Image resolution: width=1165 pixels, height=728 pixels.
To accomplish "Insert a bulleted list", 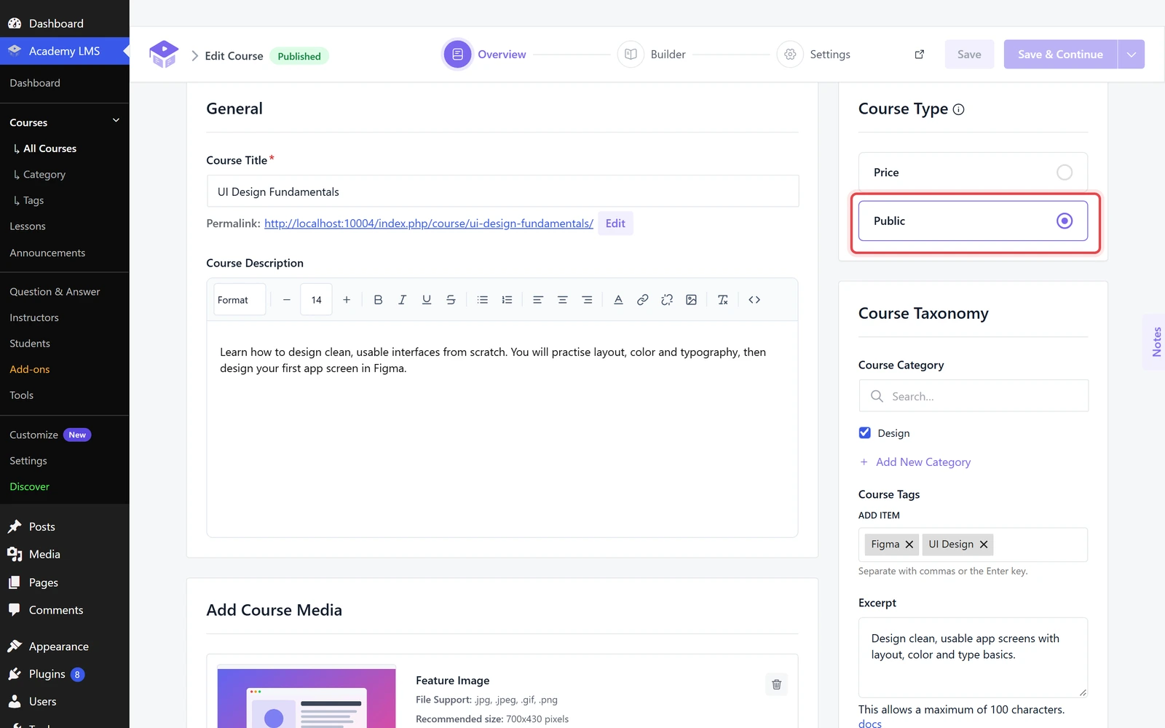I will click(482, 300).
